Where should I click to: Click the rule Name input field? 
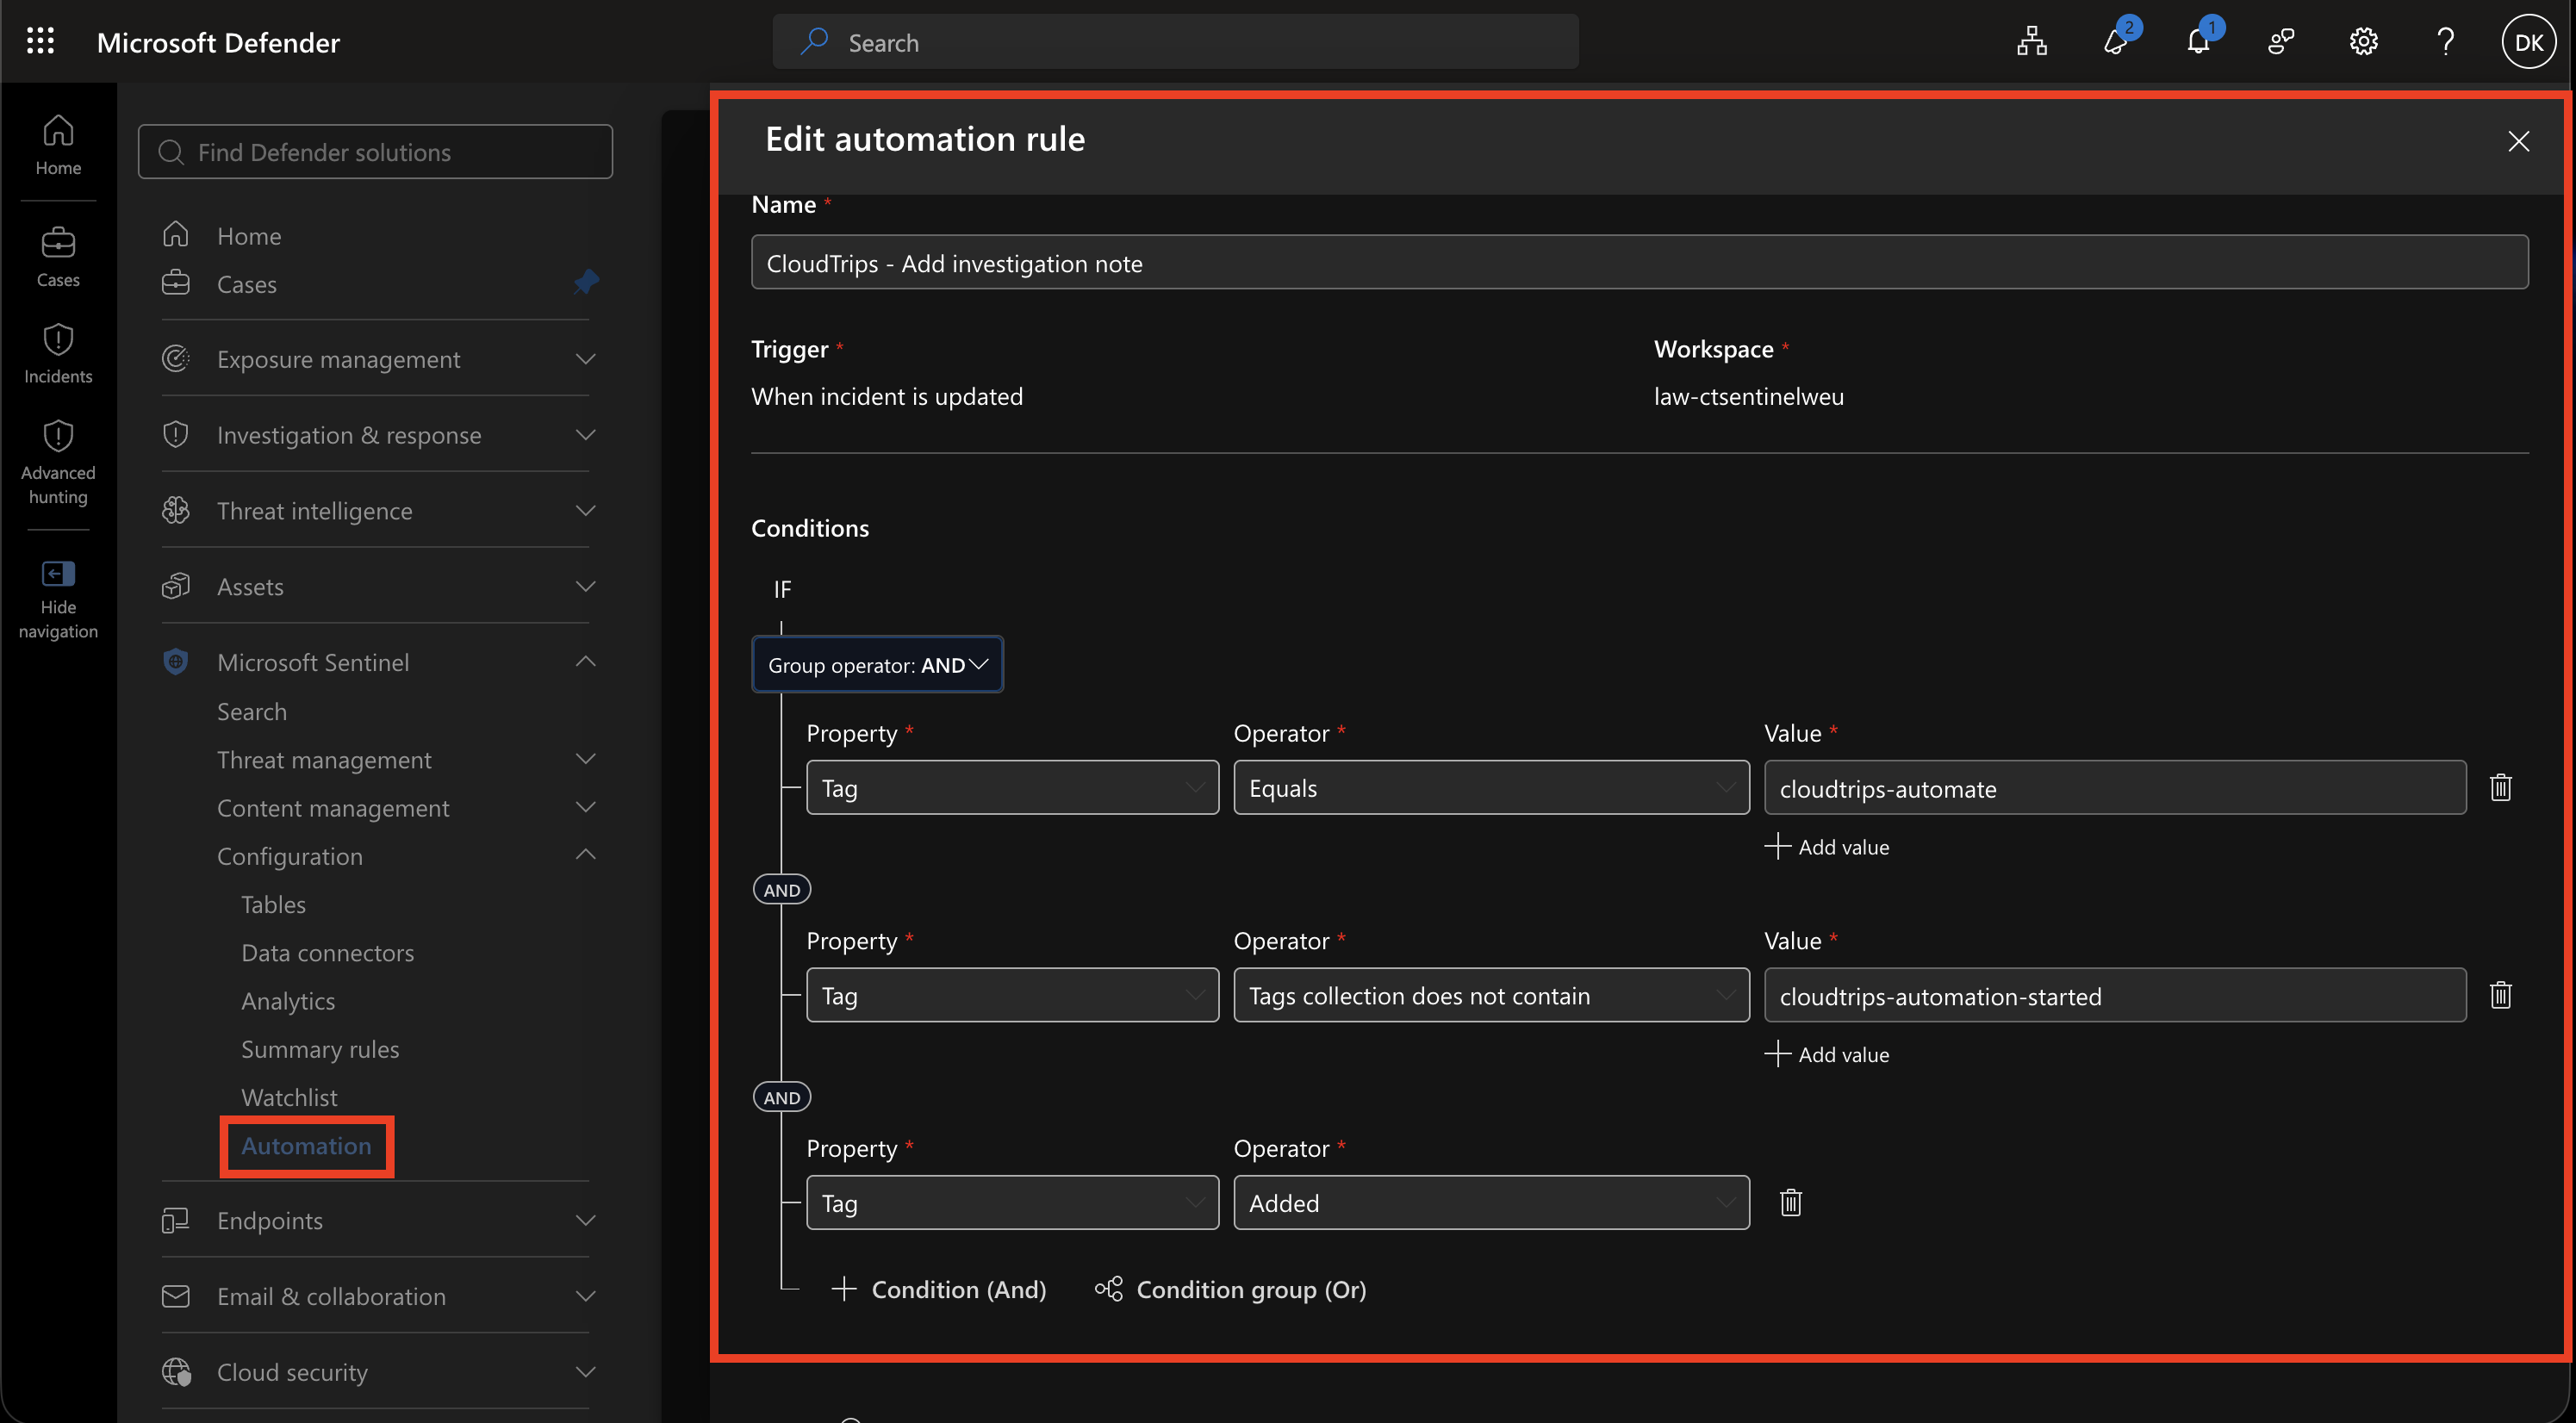coord(1640,263)
